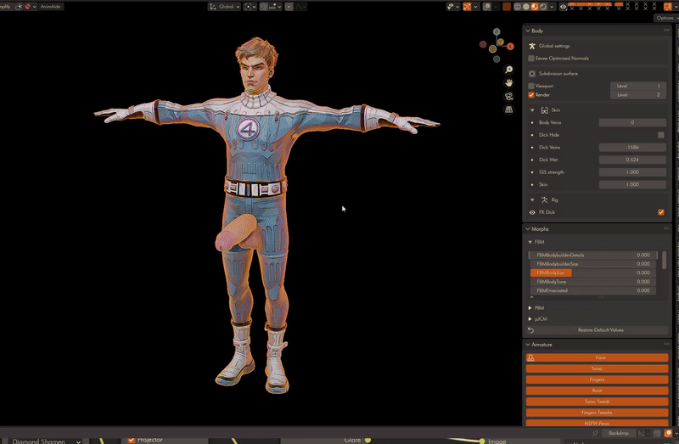
Task: Select the FBMBodySize morph slider
Action: point(592,273)
